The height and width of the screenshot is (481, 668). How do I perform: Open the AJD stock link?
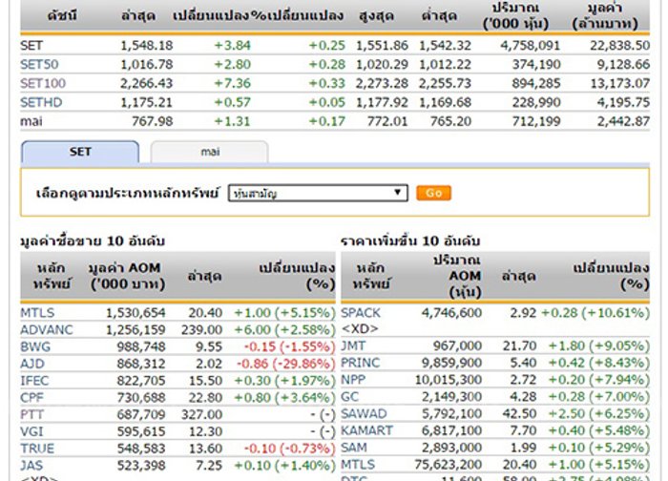coord(32,364)
